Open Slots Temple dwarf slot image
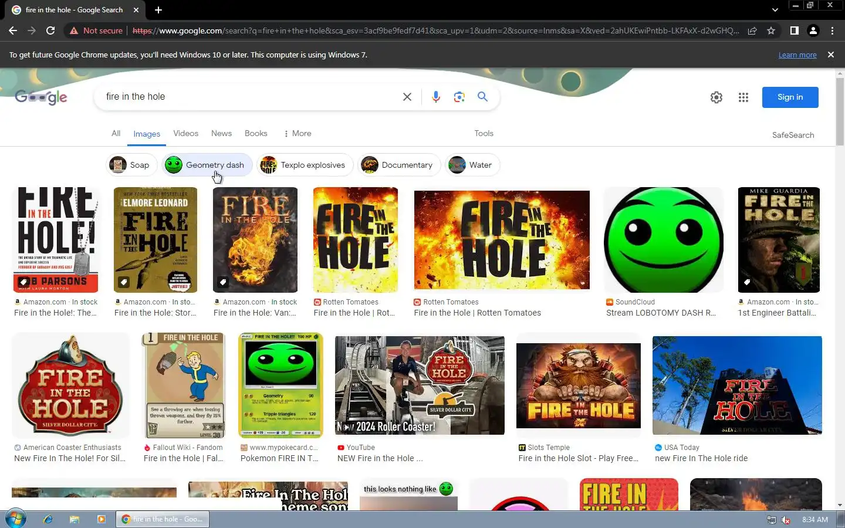845x528 pixels. pos(579,385)
